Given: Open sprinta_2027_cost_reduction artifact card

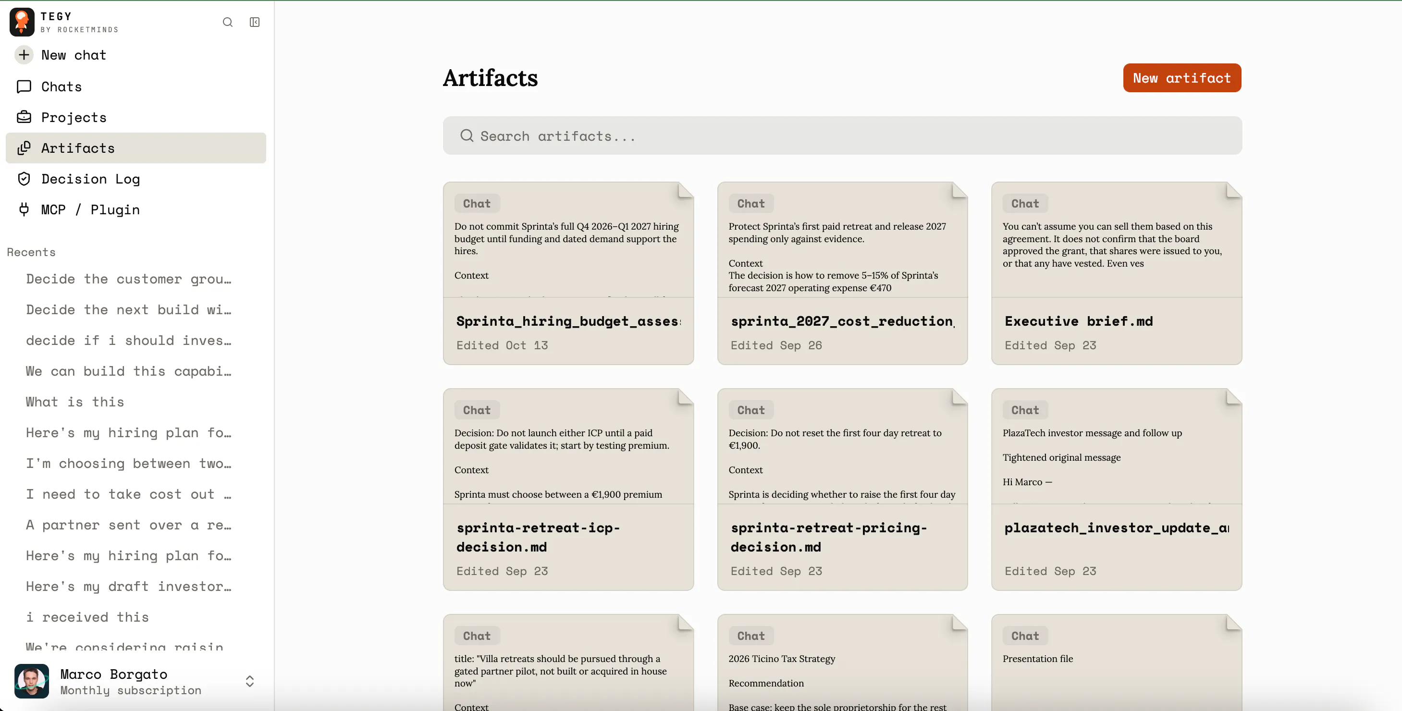Looking at the screenshot, I should coord(842,273).
